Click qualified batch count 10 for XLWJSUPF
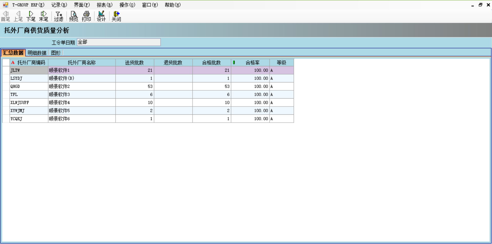The image size is (492, 244). (x=212, y=102)
